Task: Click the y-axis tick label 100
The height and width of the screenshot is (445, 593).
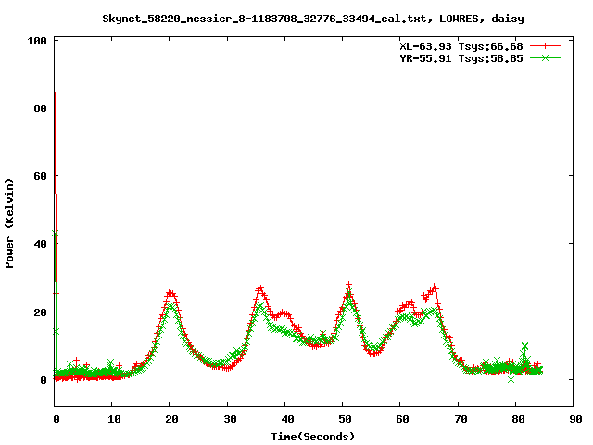Action: click(37, 41)
